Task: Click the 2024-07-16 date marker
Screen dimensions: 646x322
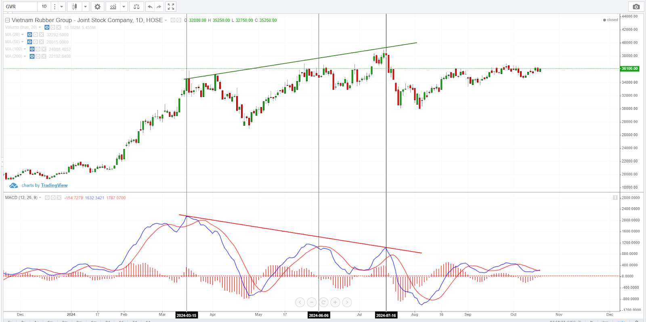Action: coord(386,315)
